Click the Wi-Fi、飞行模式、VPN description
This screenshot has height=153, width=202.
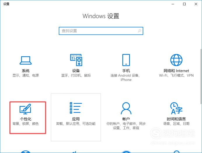(x=176, y=75)
